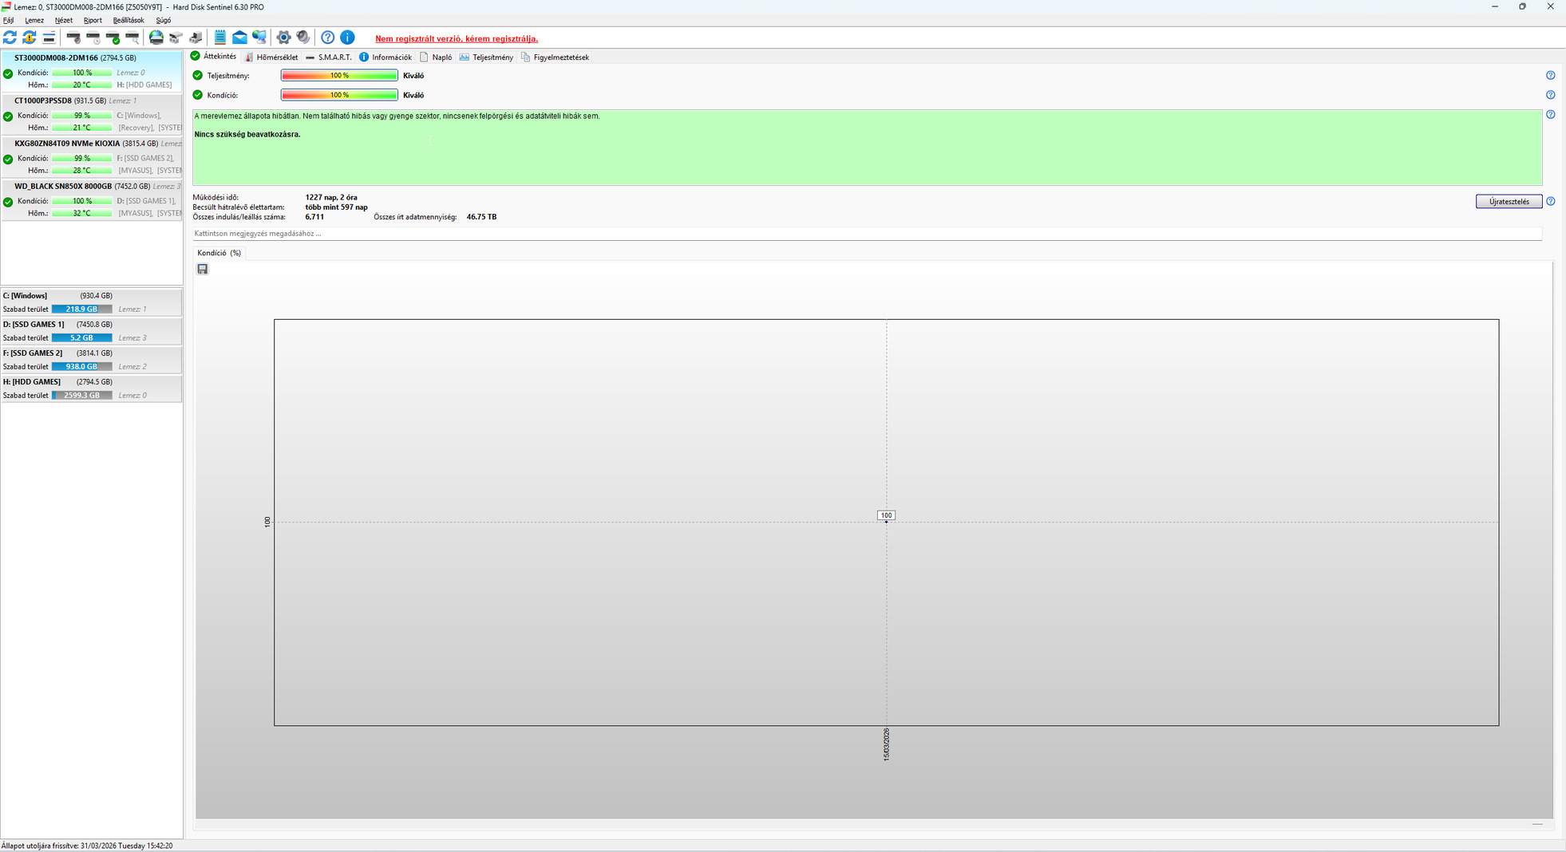Select the H: [HDD GAMES] partition
Screen dimensions: 1566x852
[92, 389]
